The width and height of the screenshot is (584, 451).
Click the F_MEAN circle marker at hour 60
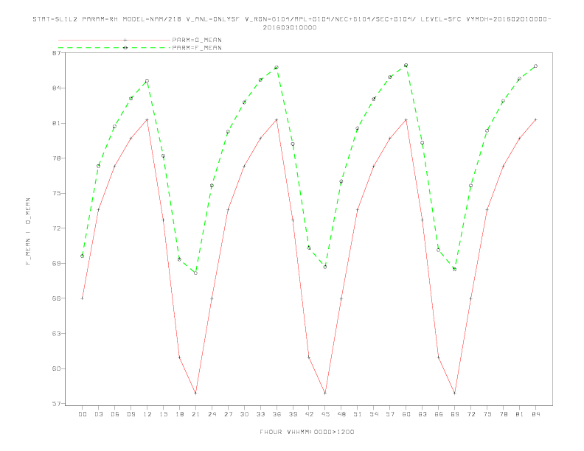[406, 65]
